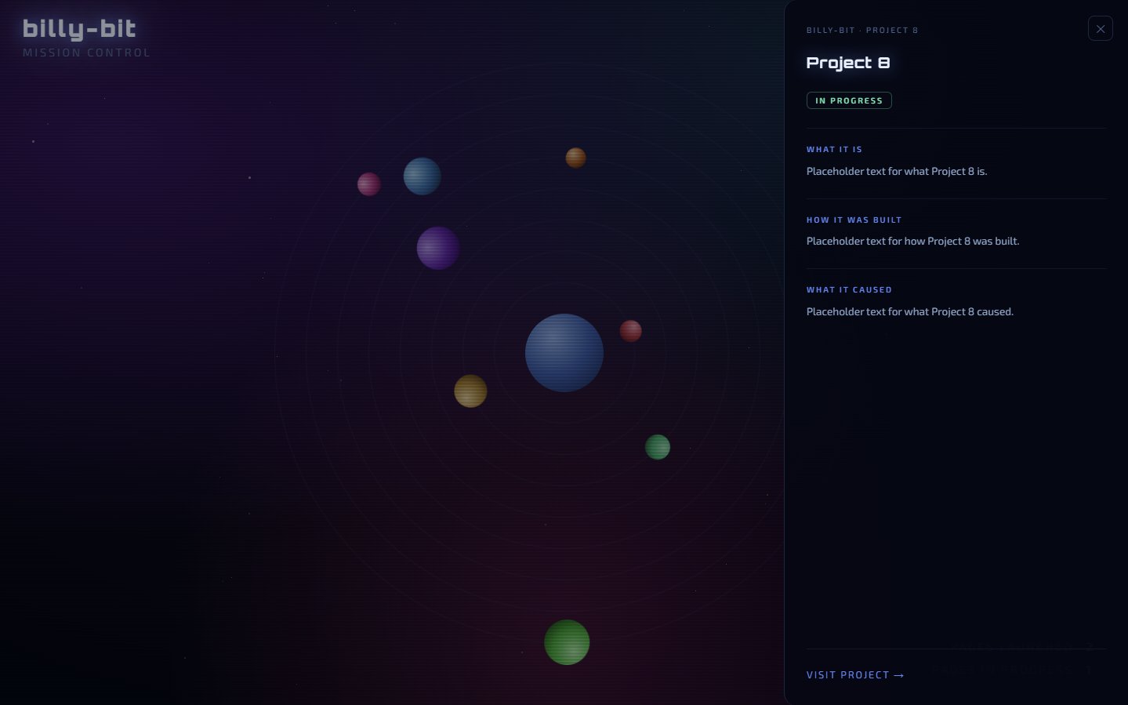The height and width of the screenshot is (705, 1128).
Task: Click 'Placeholder text for what Project 8 caused.'
Action: pos(910,312)
